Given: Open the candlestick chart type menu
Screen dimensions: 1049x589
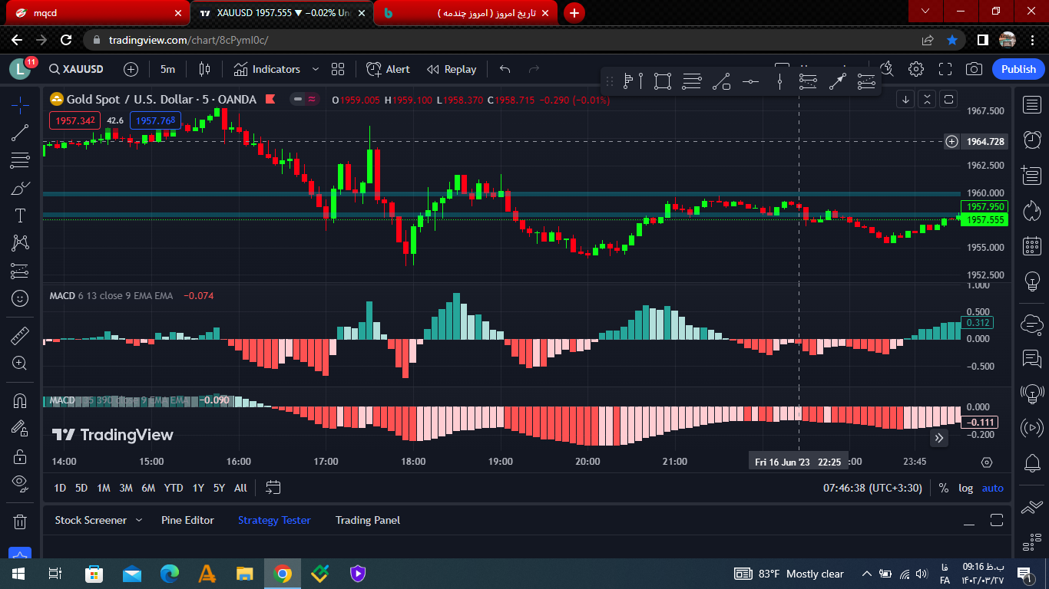Looking at the screenshot, I should coord(204,69).
